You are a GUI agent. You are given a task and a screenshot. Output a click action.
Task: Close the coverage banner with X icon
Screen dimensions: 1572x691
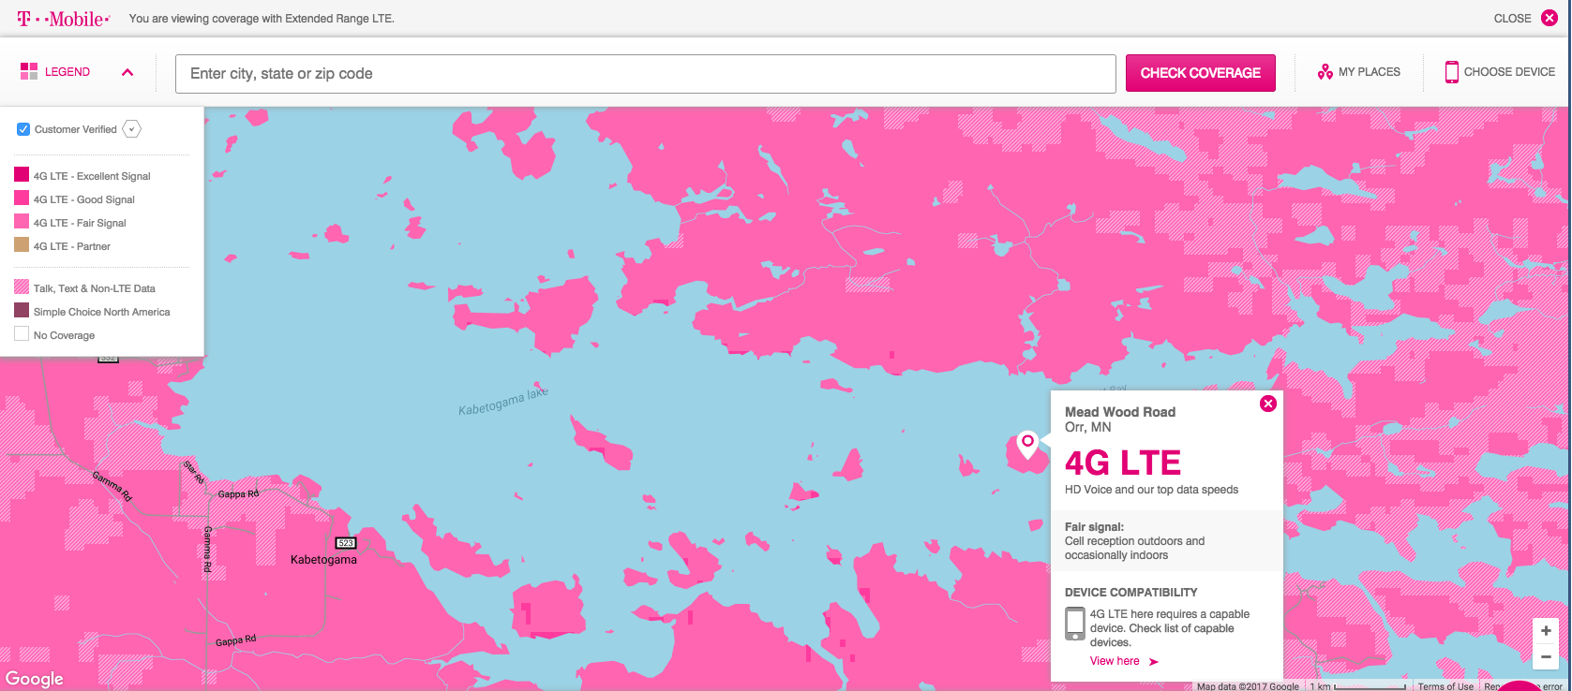[1550, 18]
